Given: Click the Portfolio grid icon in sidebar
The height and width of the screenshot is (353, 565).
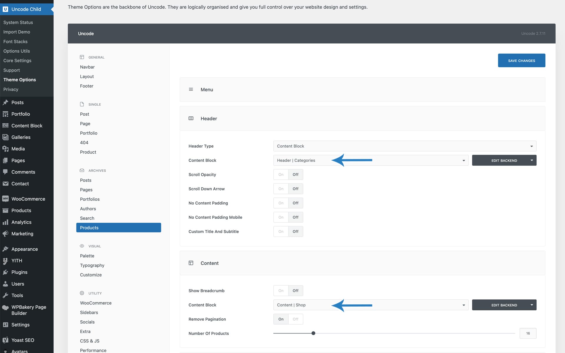Looking at the screenshot, I should 5,114.
